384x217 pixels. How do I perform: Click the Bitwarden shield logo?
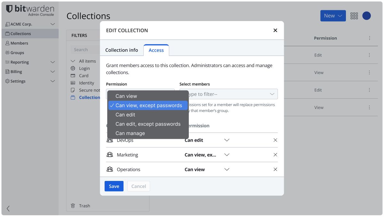(9, 9)
